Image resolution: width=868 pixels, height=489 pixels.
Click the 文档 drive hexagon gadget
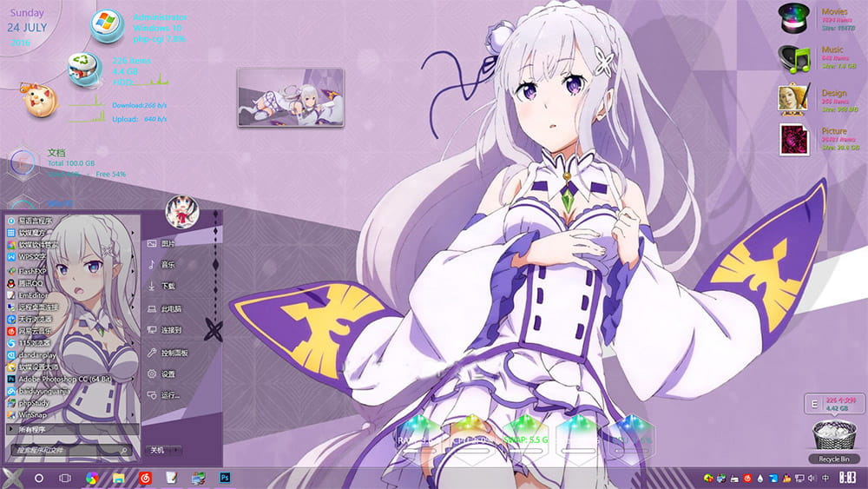coord(23,162)
